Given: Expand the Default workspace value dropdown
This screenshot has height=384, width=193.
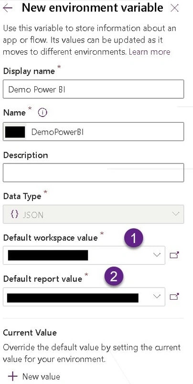Looking at the screenshot, I should point(84,255).
